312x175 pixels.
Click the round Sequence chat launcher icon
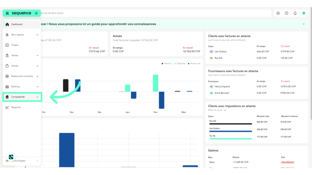(11, 157)
